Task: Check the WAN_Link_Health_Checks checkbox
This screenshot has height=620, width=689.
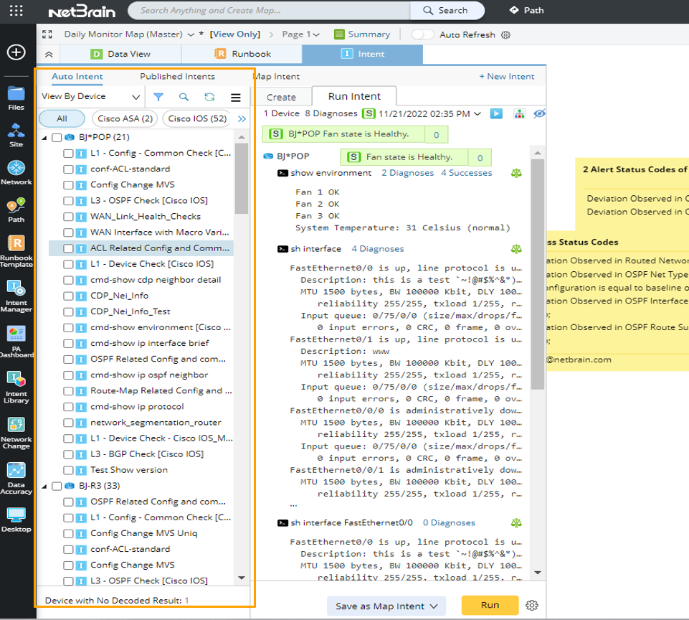Action: coord(68,217)
